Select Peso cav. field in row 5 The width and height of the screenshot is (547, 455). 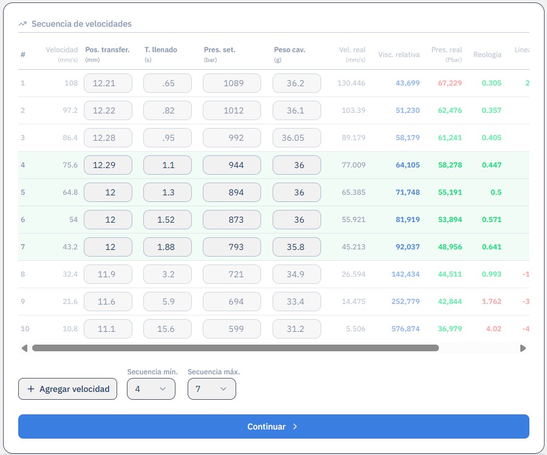point(297,192)
